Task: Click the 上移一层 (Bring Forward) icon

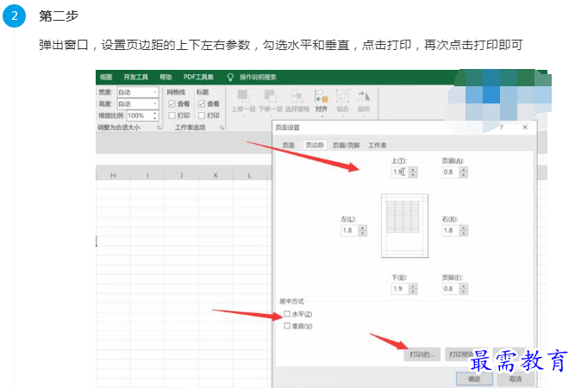Action: pyautogui.click(x=243, y=96)
